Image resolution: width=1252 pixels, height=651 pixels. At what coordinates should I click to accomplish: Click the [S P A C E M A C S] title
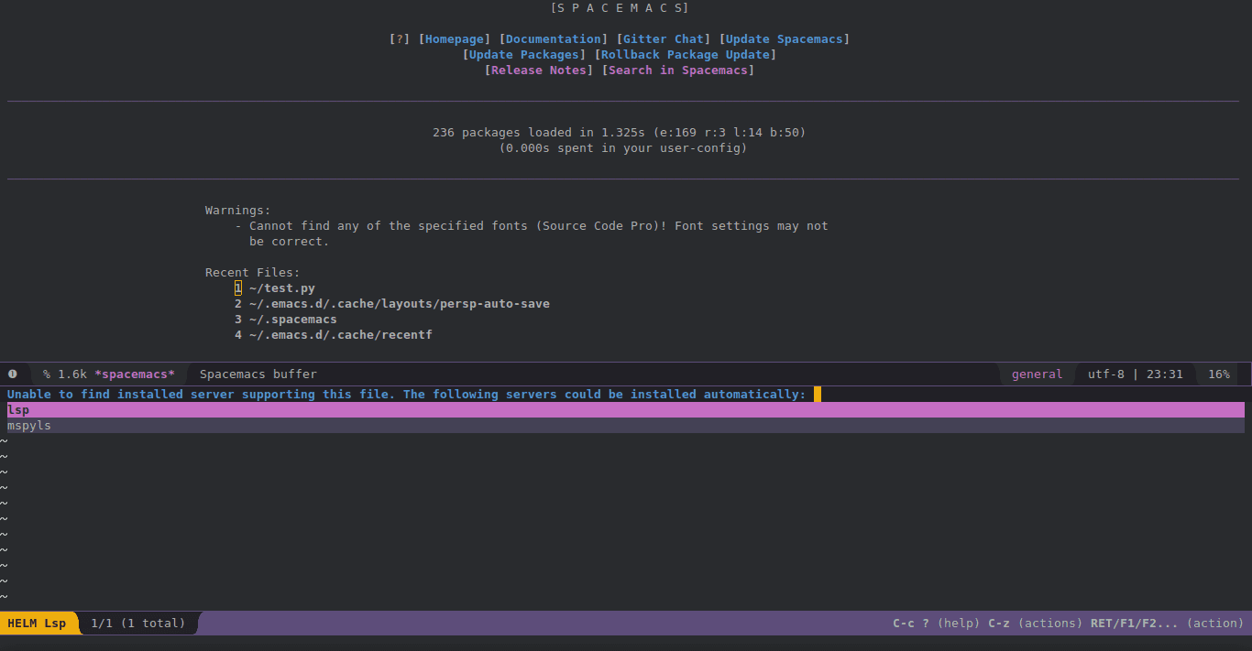click(x=620, y=8)
